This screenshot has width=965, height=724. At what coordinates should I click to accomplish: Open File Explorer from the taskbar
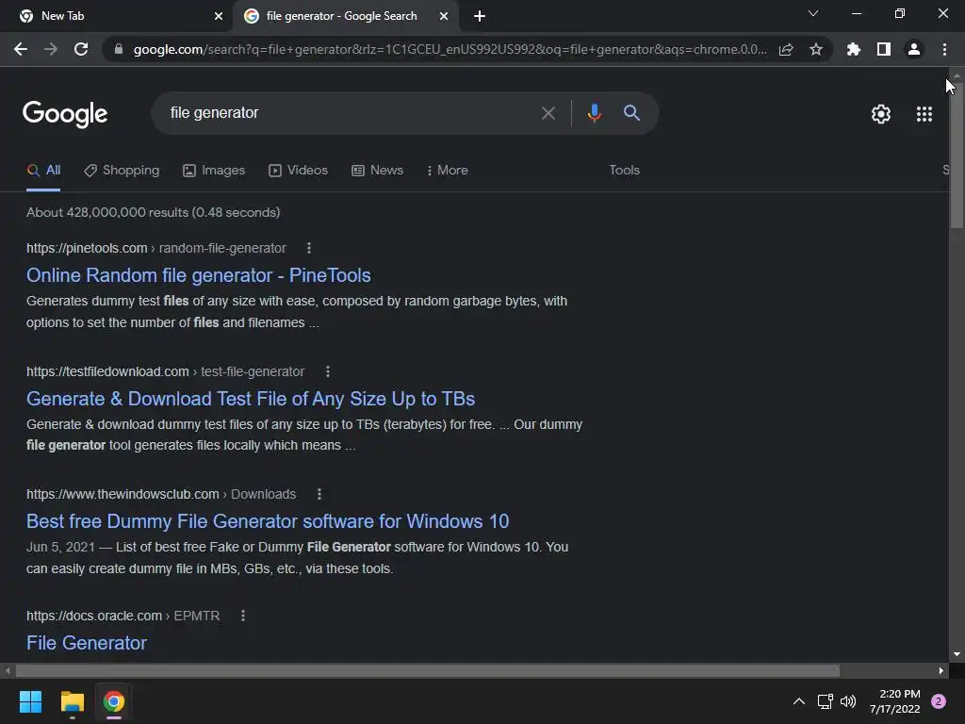point(72,701)
